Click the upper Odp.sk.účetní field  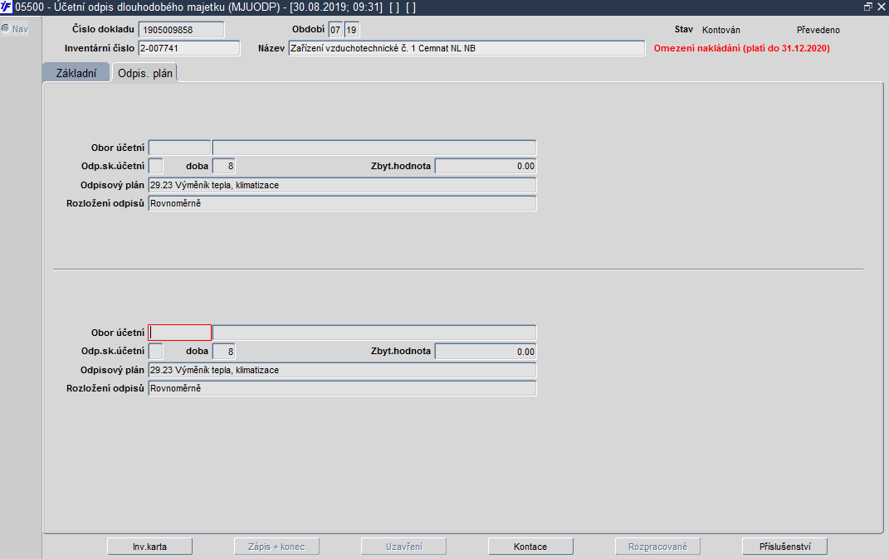(155, 166)
